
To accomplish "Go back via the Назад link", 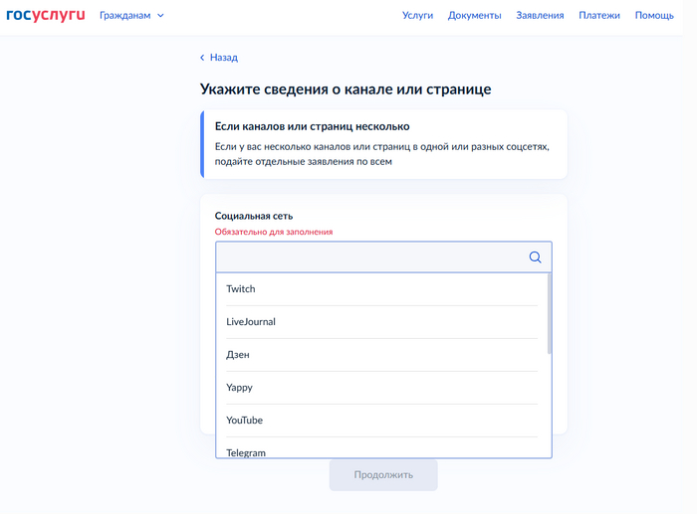I will 224,58.
